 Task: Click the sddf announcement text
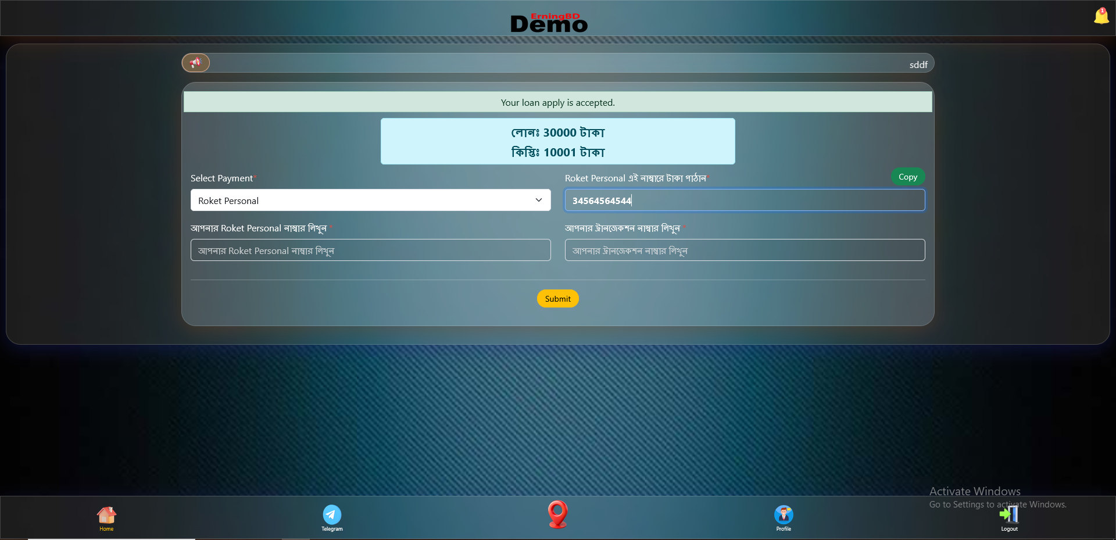(x=918, y=65)
